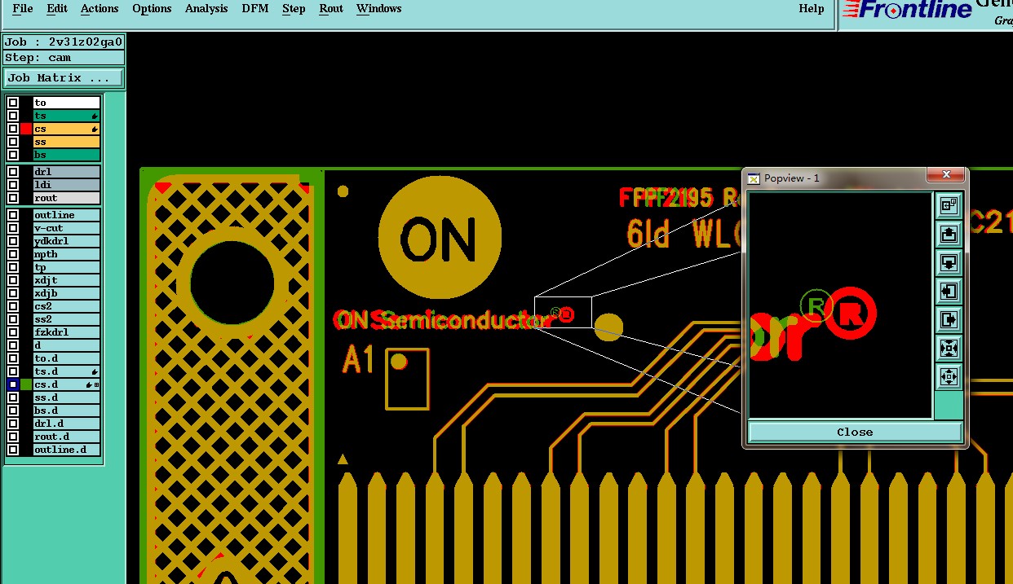Image resolution: width=1013 pixels, height=584 pixels.
Task: Click the 'Job : 2v31z02ga0' label
Action: click(64, 42)
